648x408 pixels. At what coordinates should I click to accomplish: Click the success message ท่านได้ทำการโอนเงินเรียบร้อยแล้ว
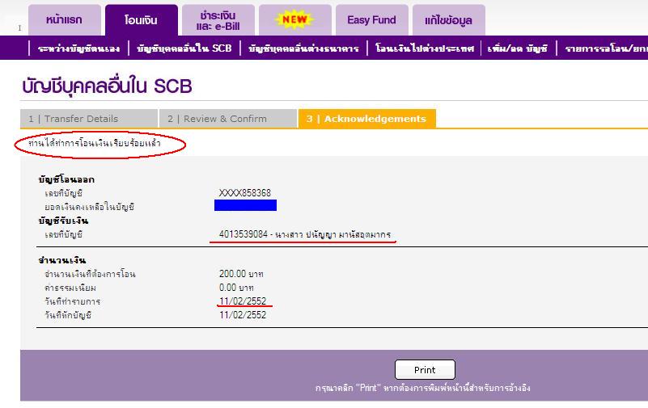click(x=95, y=143)
